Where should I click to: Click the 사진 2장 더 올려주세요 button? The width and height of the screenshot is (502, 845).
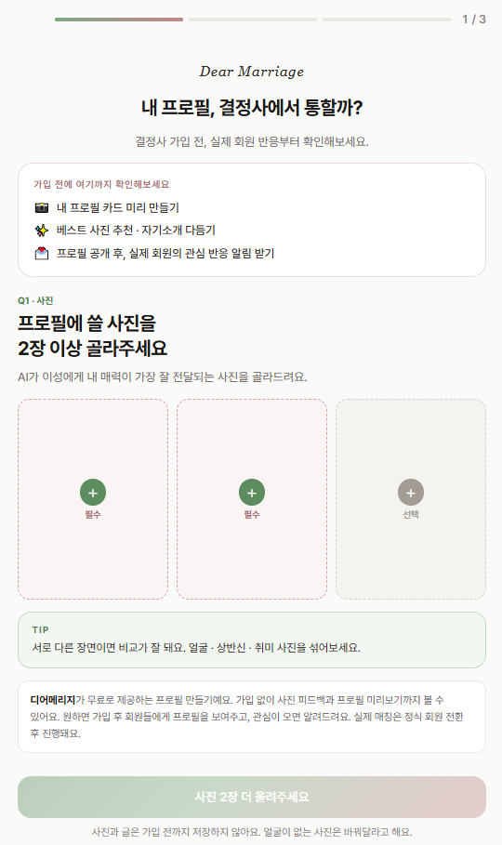click(x=252, y=797)
